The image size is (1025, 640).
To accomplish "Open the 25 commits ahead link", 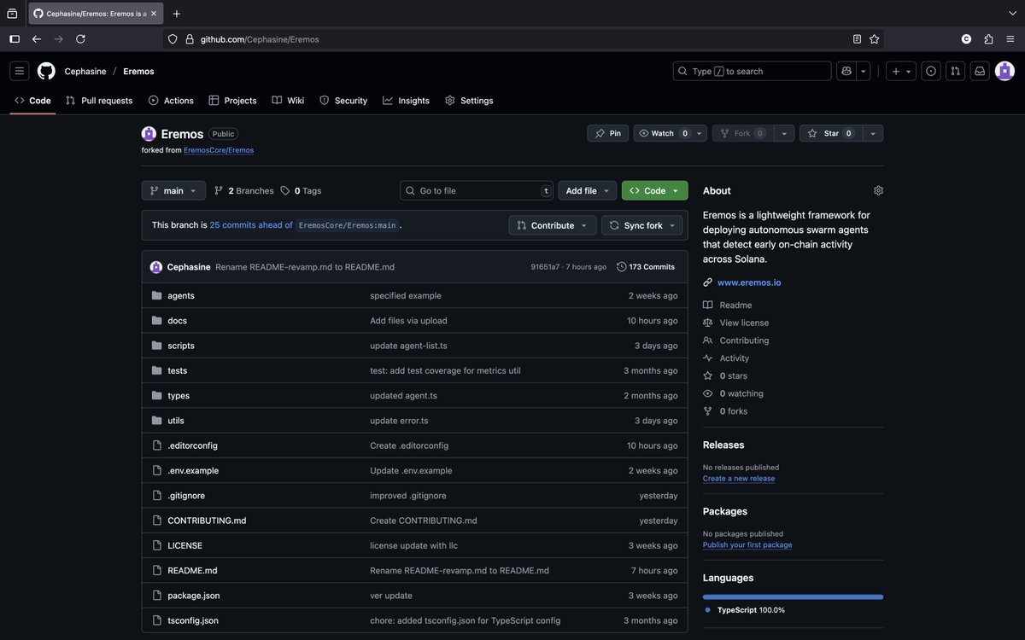I will point(251,225).
